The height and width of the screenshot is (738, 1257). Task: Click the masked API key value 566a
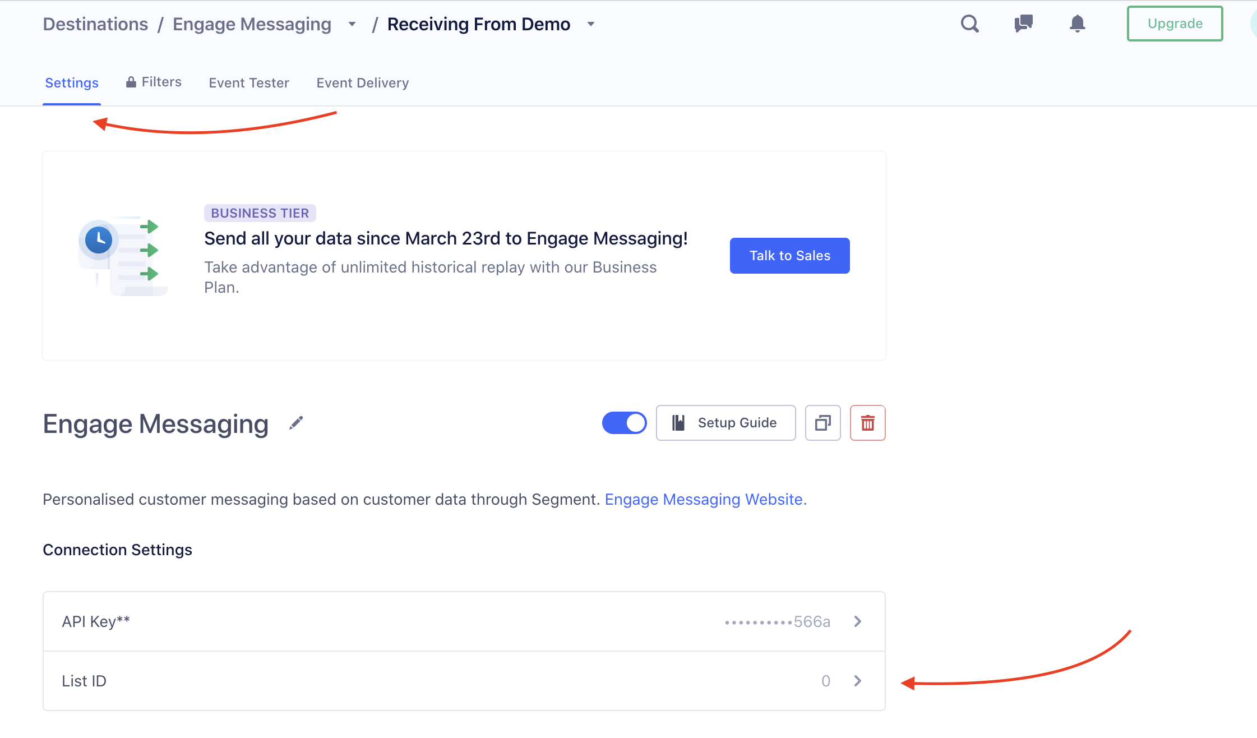777,621
